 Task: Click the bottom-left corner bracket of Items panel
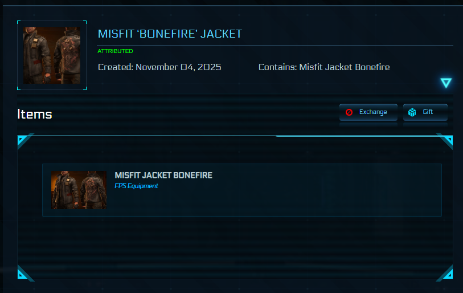click(x=24, y=274)
